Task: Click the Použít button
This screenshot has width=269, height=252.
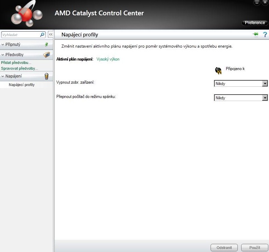Action: [255, 248]
